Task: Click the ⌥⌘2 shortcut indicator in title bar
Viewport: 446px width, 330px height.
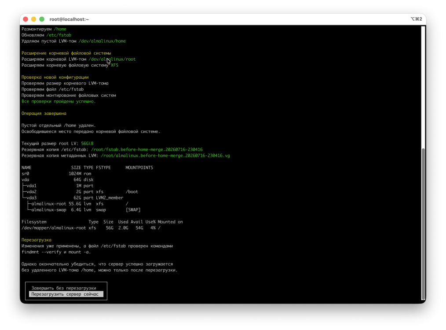Action: pos(417,19)
